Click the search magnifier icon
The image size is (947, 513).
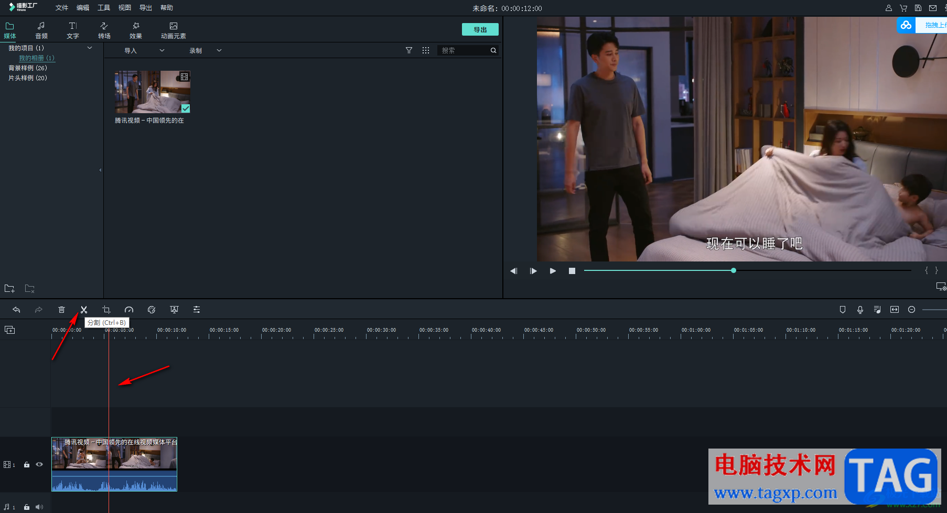click(x=493, y=50)
